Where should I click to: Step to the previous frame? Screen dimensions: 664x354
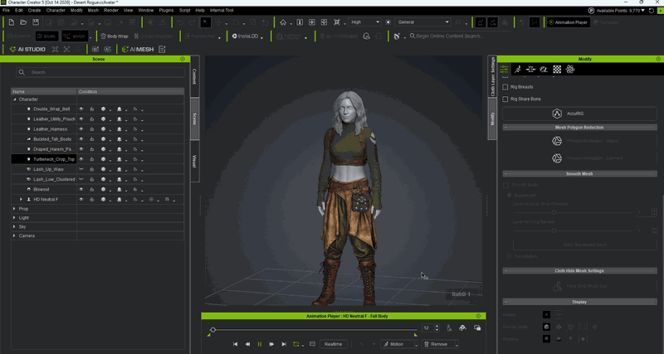coord(247,344)
